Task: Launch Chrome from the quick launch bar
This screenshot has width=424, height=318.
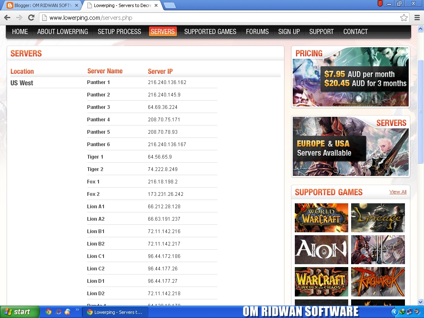Action: 48,312
